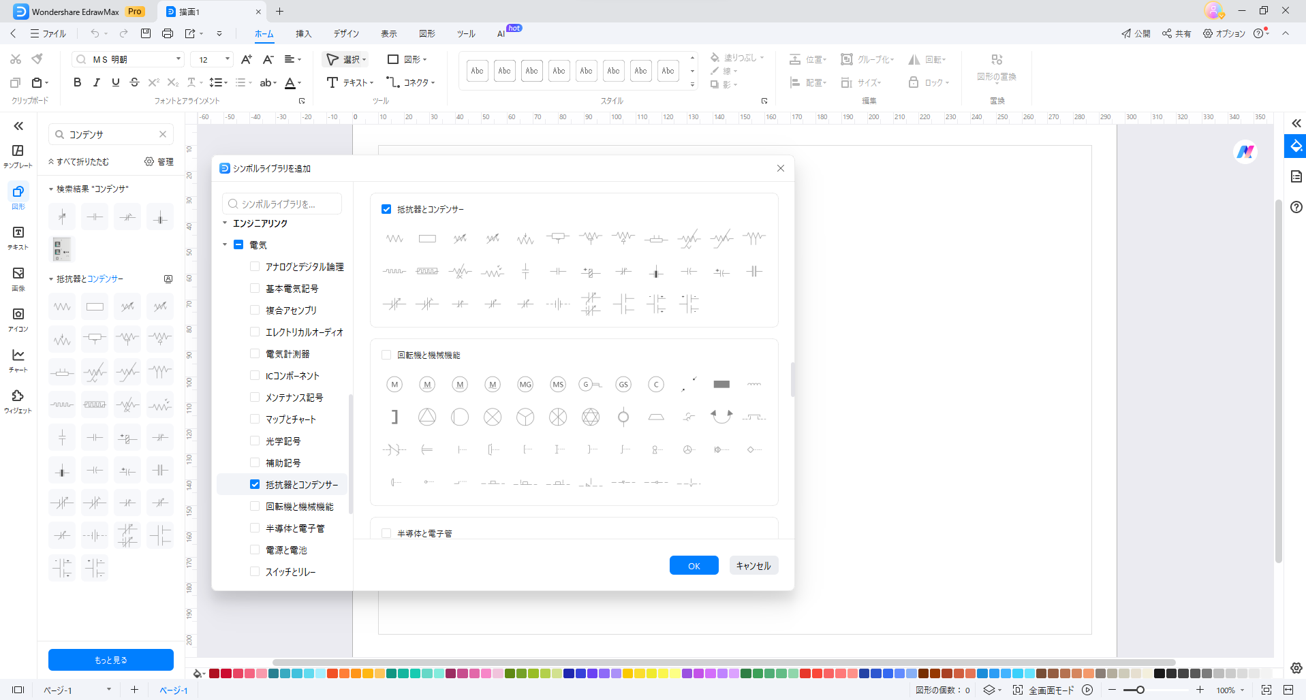Screen dimensions: 1306x700
Task: Click the 共有 share button
Action: coord(1177,33)
